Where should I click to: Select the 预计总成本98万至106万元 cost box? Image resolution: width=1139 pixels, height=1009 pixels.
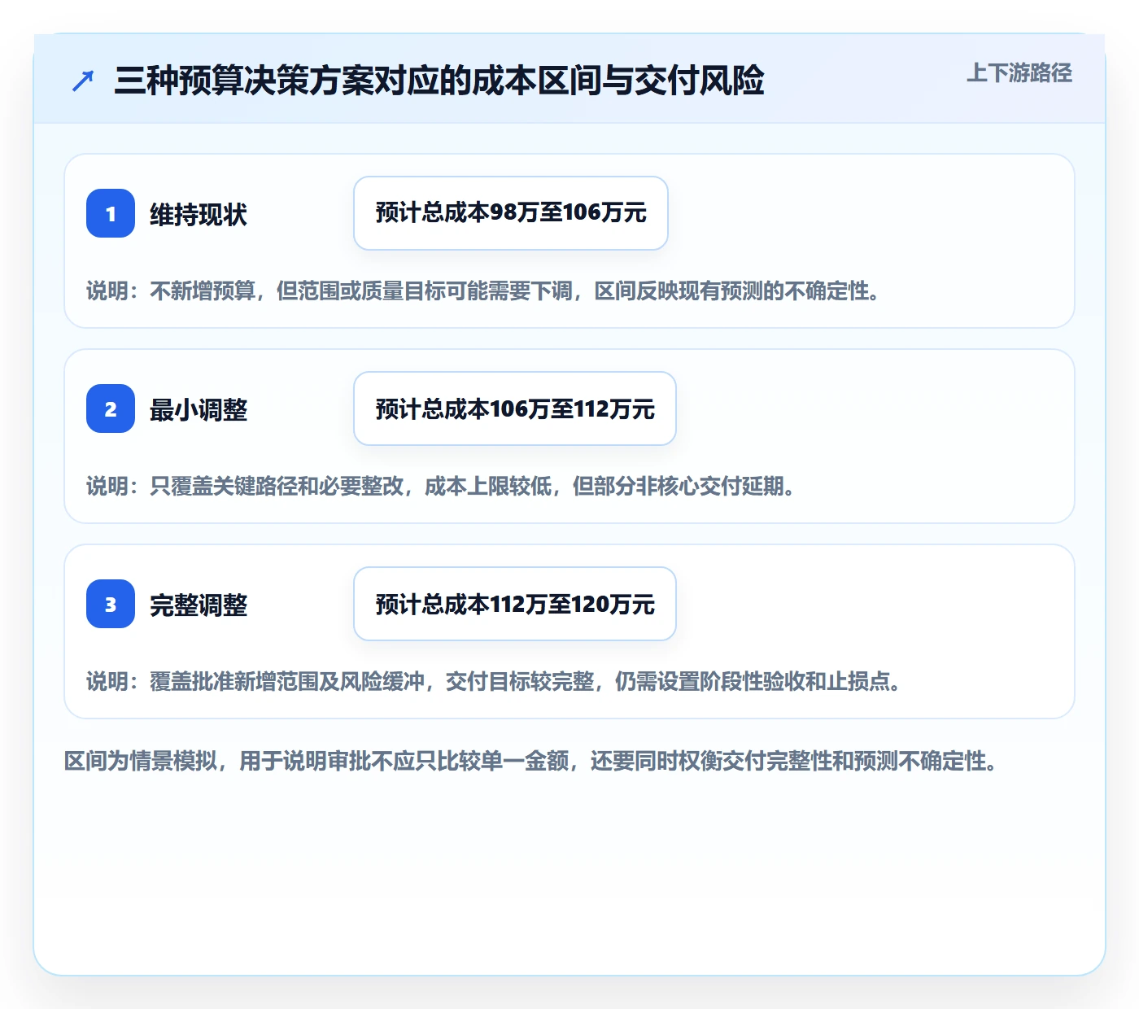[x=511, y=213]
